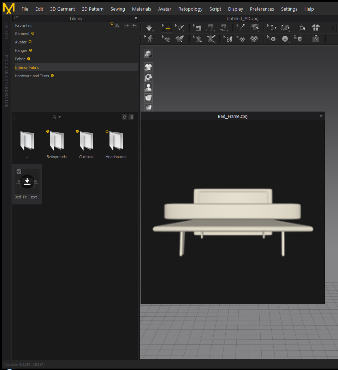Select the Pin tool in toolbar
Viewport: 338px width, 370px height.
tap(241, 28)
